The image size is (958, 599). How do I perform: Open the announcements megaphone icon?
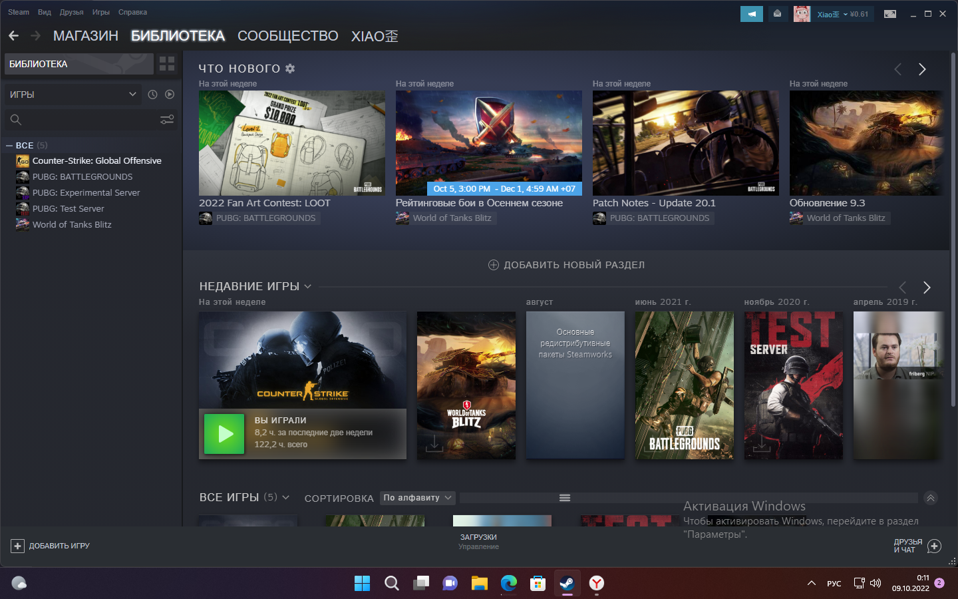(752, 14)
